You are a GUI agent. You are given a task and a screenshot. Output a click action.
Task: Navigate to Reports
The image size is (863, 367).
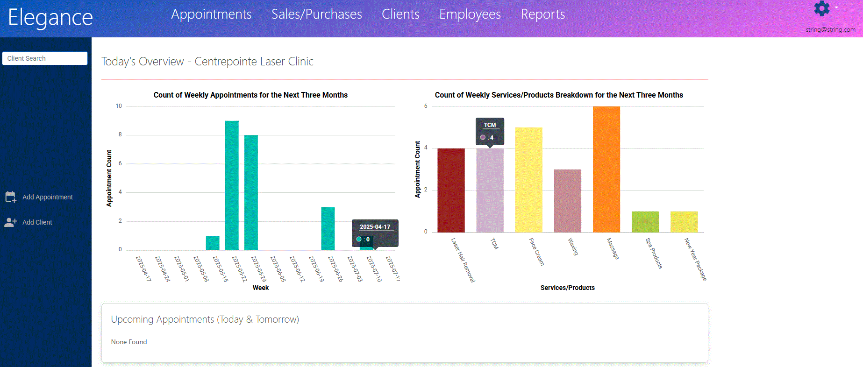(542, 14)
